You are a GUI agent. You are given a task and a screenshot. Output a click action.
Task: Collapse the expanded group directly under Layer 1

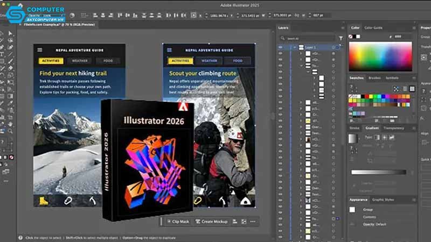pos(301,66)
